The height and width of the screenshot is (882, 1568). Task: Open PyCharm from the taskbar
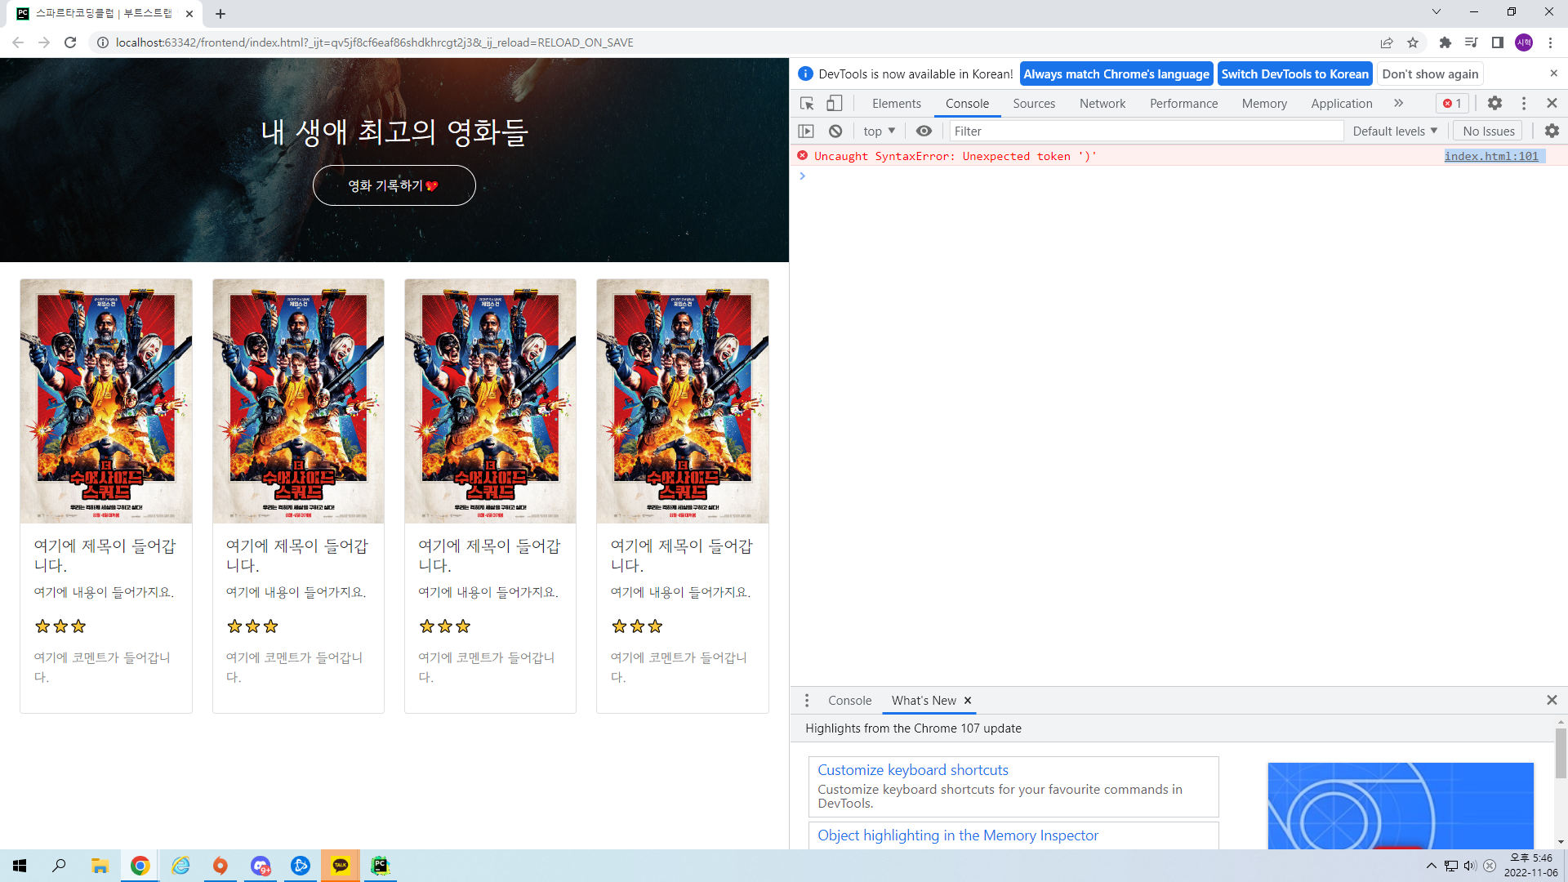(x=381, y=866)
